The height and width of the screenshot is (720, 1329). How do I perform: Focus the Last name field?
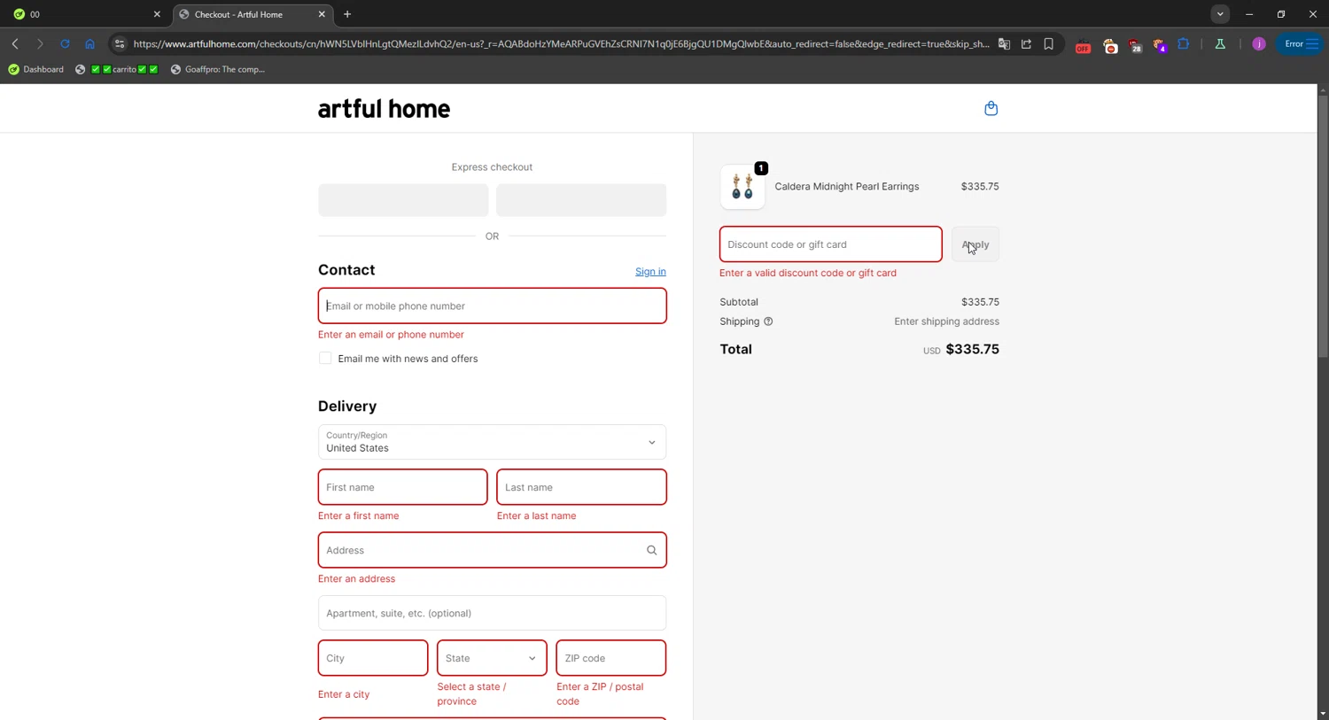click(581, 487)
